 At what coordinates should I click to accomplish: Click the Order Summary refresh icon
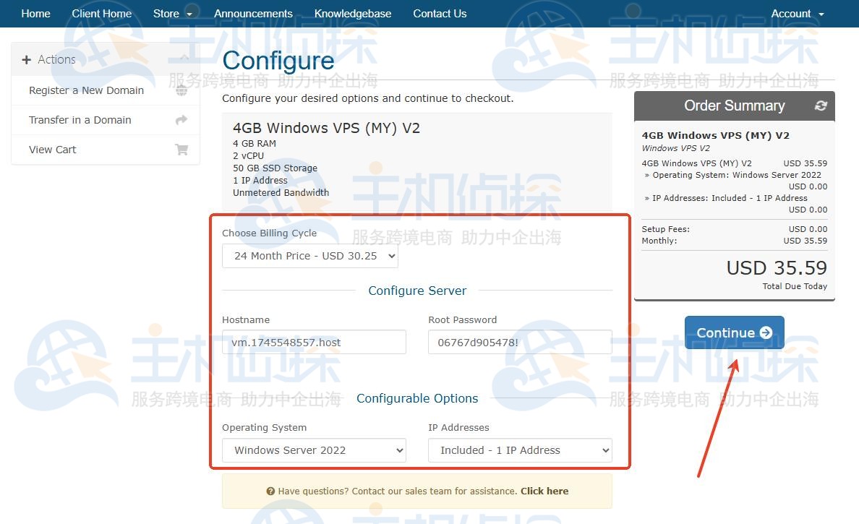(820, 106)
